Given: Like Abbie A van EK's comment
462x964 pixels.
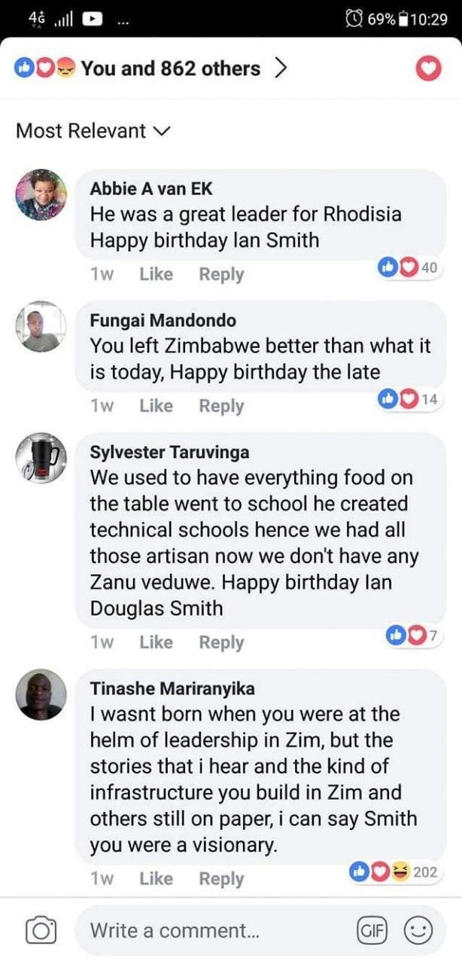Looking at the screenshot, I should pyautogui.click(x=156, y=274).
